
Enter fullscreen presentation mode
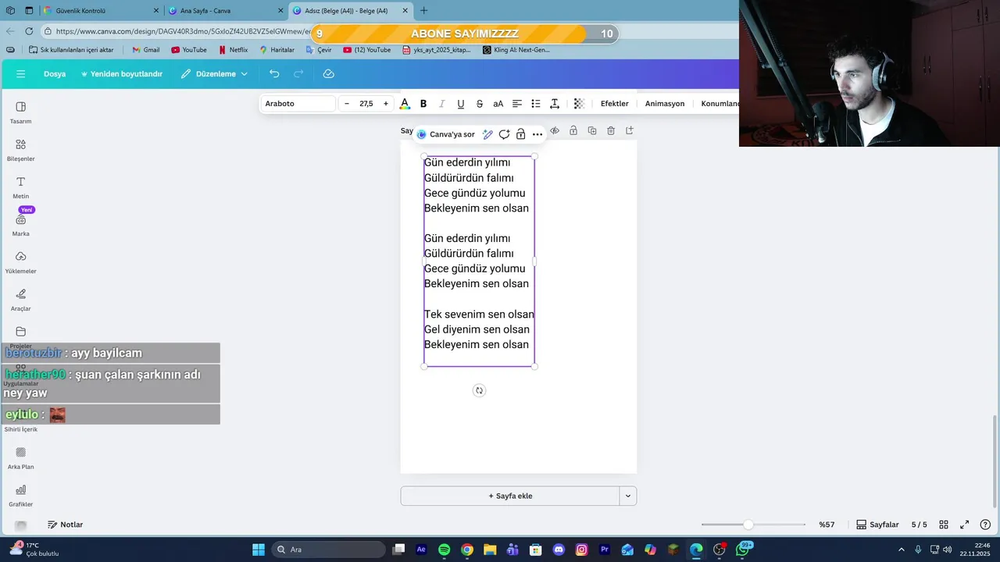coord(964,525)
